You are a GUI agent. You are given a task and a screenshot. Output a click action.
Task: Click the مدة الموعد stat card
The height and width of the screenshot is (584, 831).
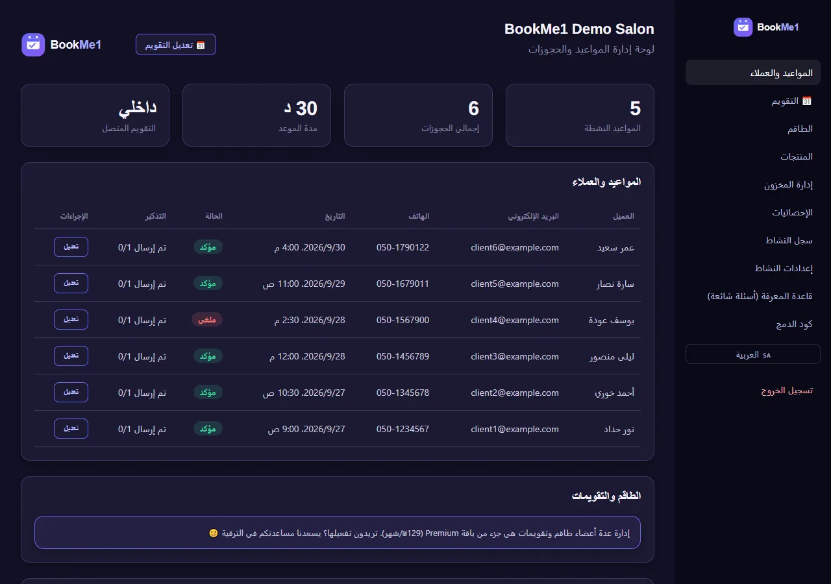point(256,115)
